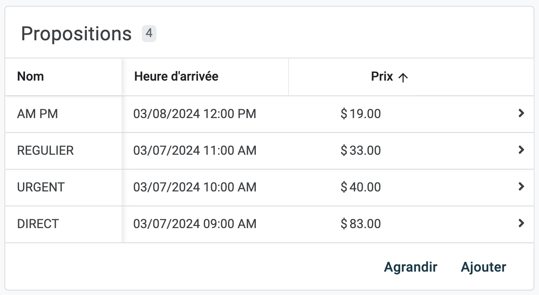The width and height of the screenshot is (539, 295).
Task: Click the propositions count badge 4
Action: point(149,33)
